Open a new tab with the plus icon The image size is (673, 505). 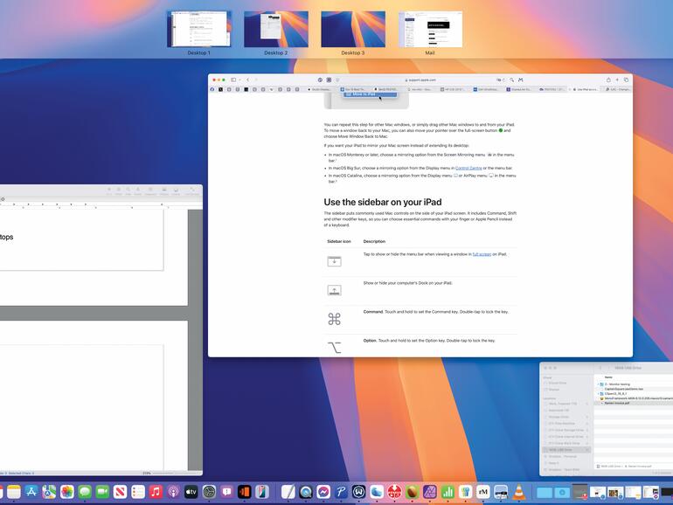click(x=616, y=80)
